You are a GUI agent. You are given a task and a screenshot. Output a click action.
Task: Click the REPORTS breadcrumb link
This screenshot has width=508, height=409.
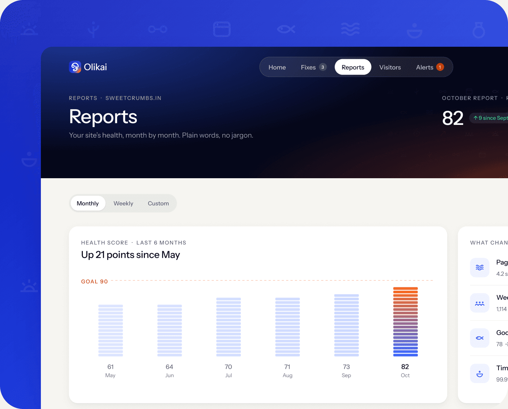click(83, 98)
